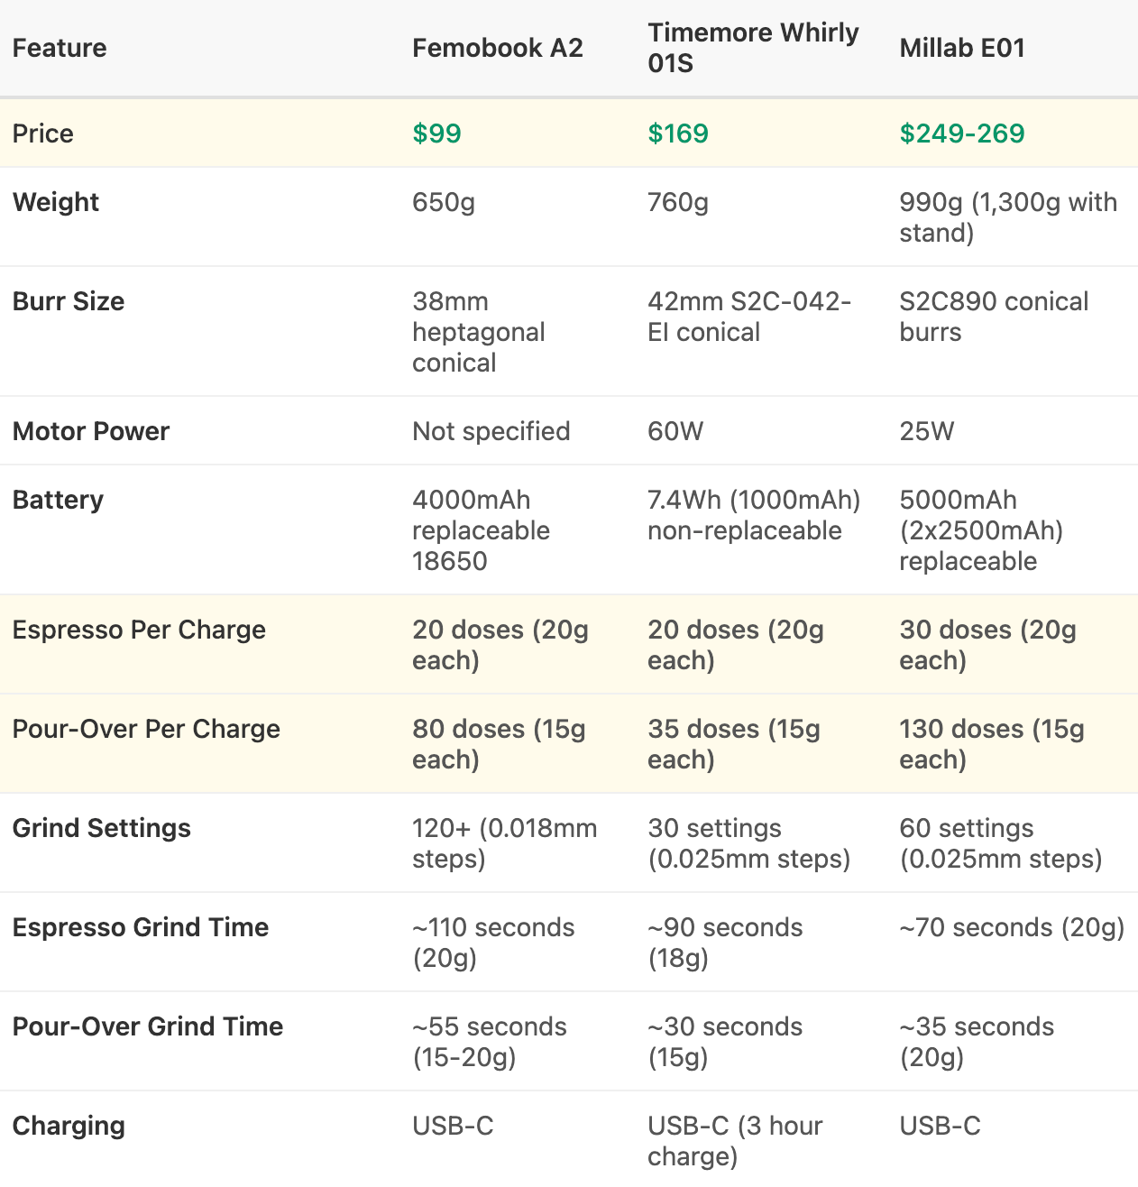Select the 130 doses cell
The width and height of the screenshot is (1138, 1187).
click(x=991, y=744)
